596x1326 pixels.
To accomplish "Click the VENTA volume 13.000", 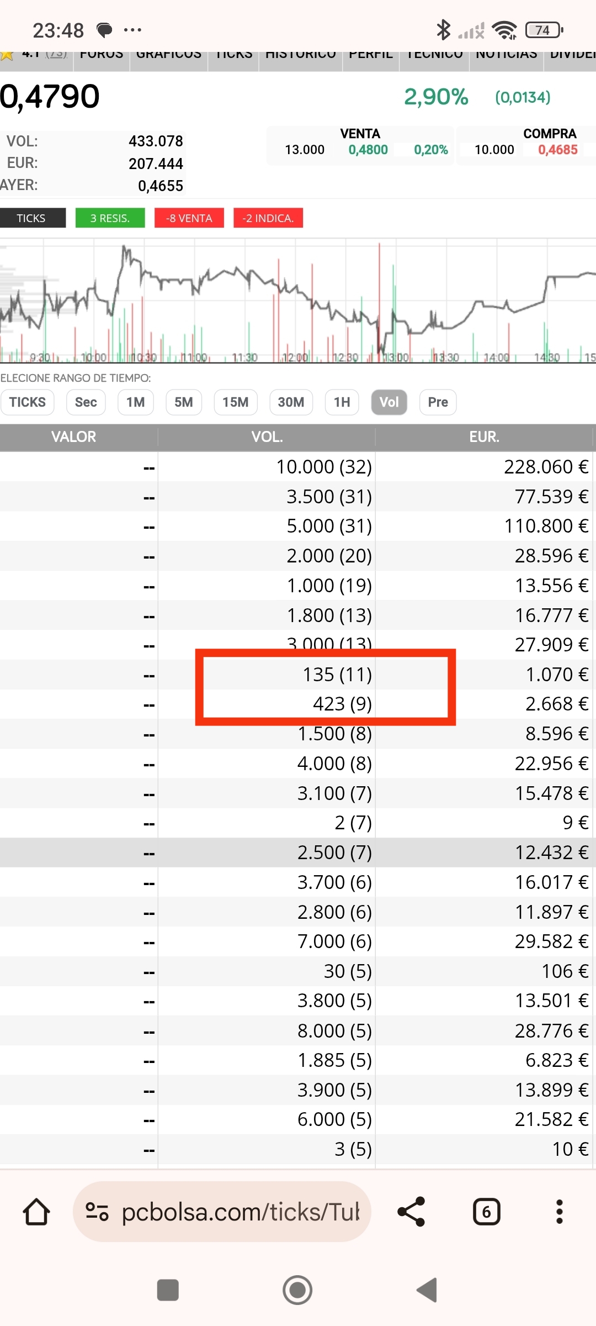I will coord(305,150).
